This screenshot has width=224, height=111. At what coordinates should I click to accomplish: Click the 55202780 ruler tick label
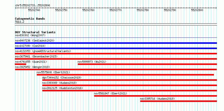[x=143, y=10]
